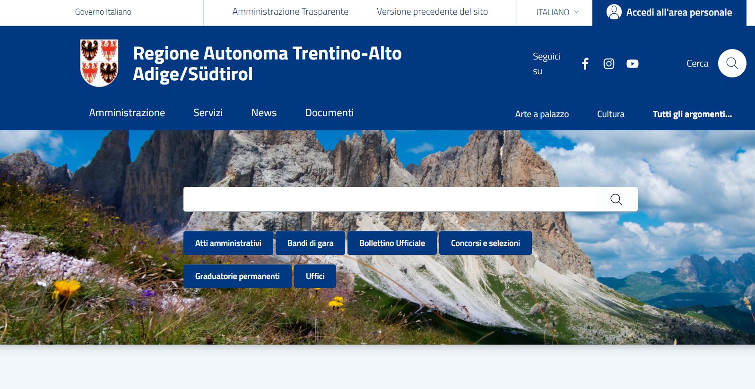Open the YouTube channel icon
The image size is (755, 389).
pos(633,64)
